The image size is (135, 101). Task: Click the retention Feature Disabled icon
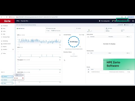pyautogui.click(x=74, y=54)
